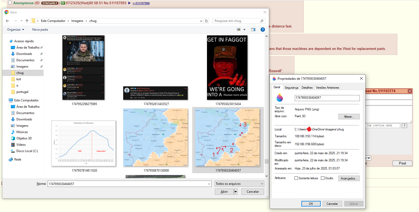Image resolution: width=419 pixels, height=212 pixels.
Task: Go forward in Abrir dialog navigation
Action: point(15,21)
